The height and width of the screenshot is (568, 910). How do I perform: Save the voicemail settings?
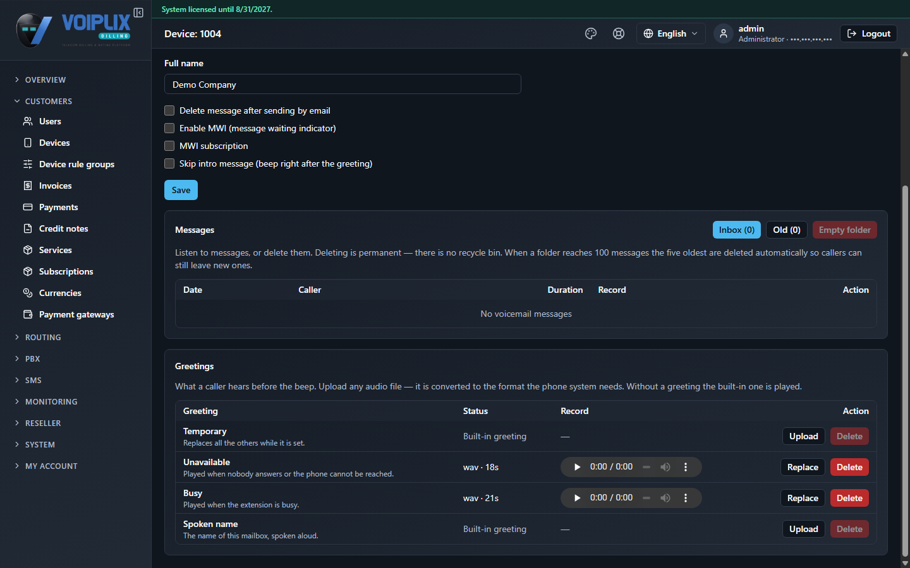coord(181,190)
